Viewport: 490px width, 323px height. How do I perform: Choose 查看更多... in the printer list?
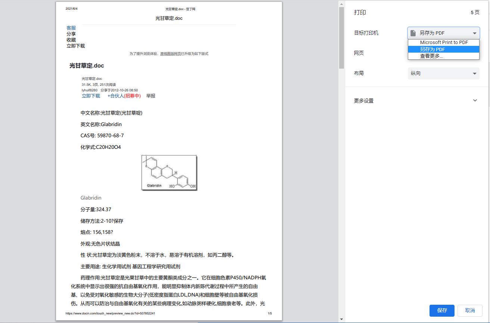[443, 56]
